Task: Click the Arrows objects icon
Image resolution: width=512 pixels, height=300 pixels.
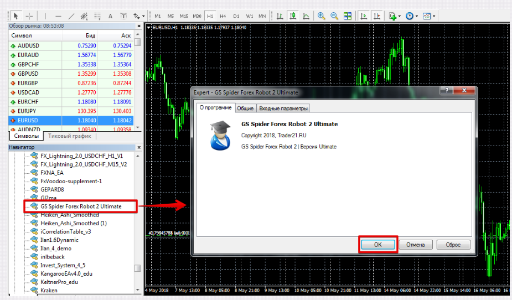Action: tap(137, 16)
